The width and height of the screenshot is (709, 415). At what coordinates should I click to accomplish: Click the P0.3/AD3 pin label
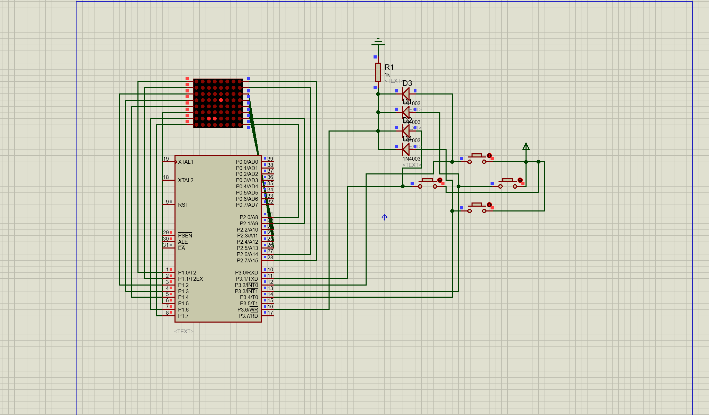coord(247,180)
